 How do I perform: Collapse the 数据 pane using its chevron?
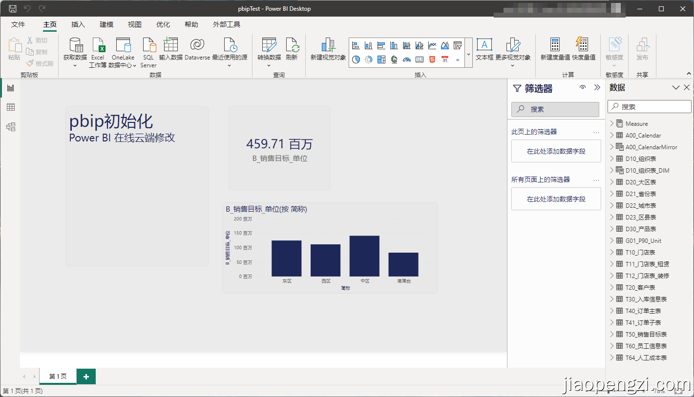click(x=676, y=88)
